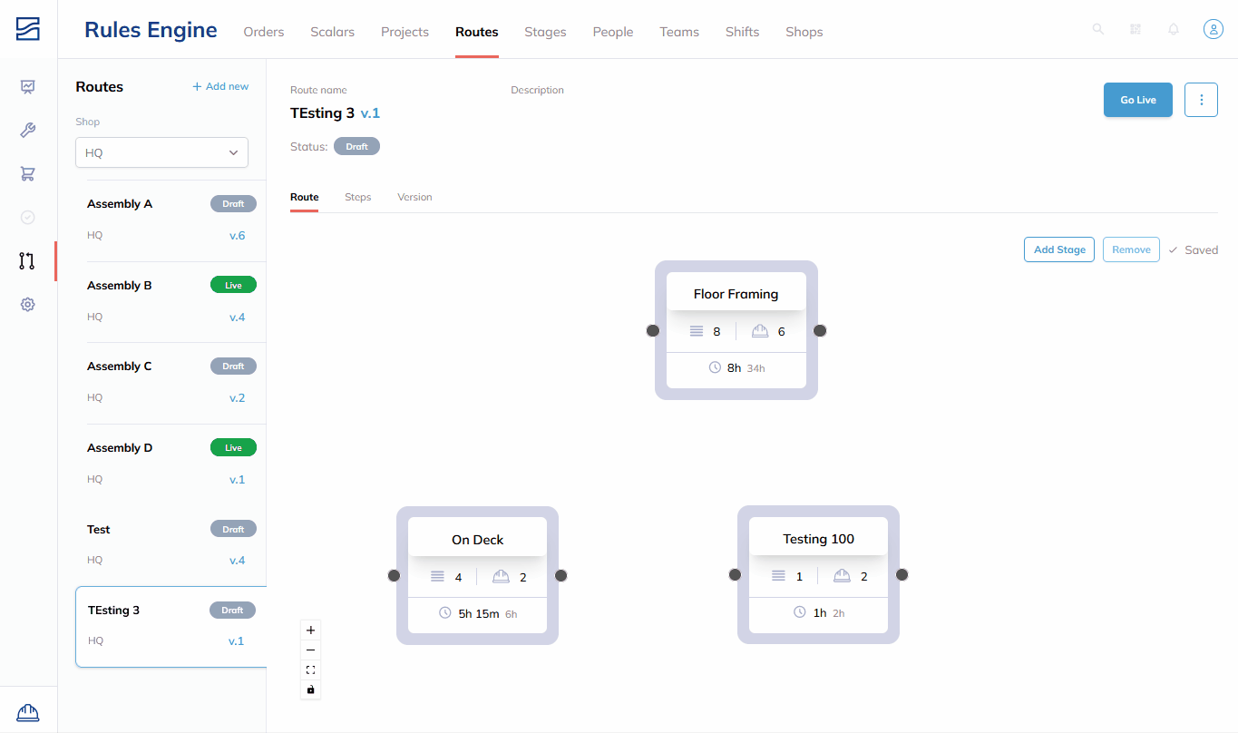Viewport: 1238px width, 733px height.
Task: Go to the Shops menu
Action: pyautogui.click(x=804, y=32)
